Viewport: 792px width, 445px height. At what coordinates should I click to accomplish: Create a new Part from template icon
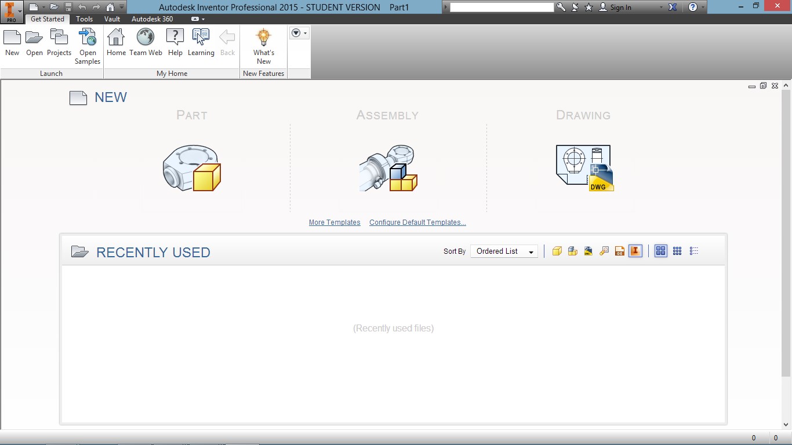pos(192,168)
